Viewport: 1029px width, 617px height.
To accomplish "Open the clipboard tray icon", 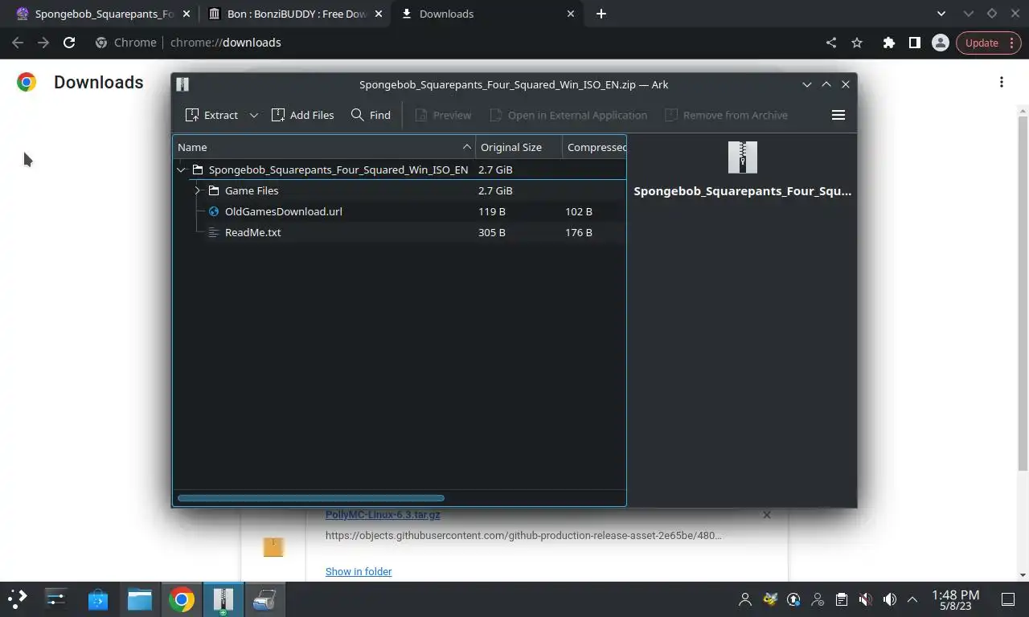I will pyautogui.click(x=841, y=599).
